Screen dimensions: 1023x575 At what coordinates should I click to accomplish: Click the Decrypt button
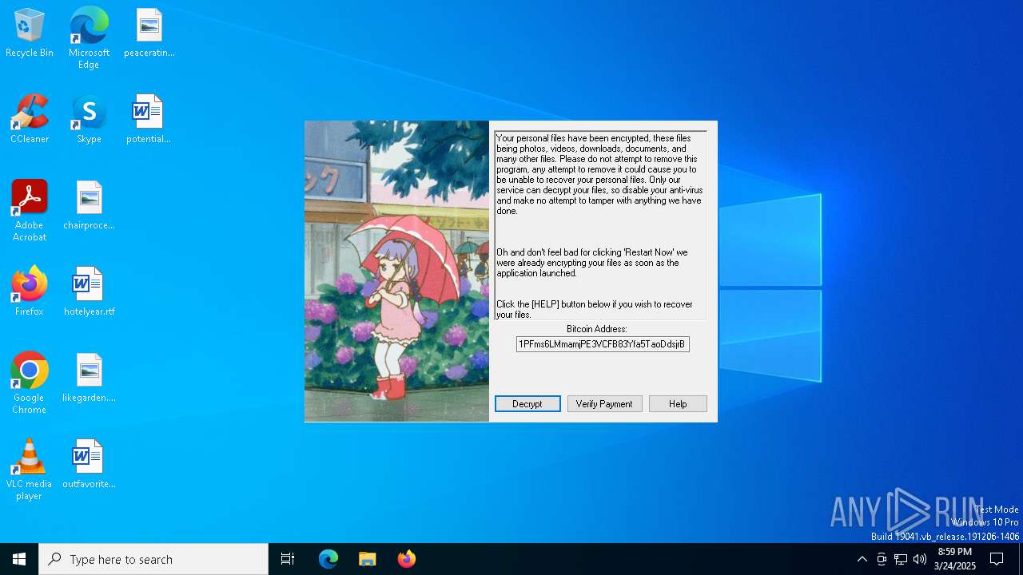click(x=527, y=404)
